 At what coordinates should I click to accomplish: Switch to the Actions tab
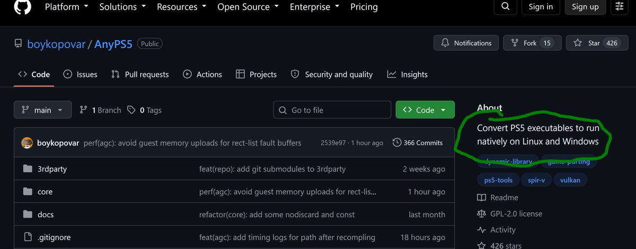tap(202, 74)
